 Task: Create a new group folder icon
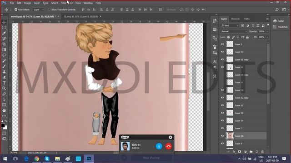click(x=251, y=152)
